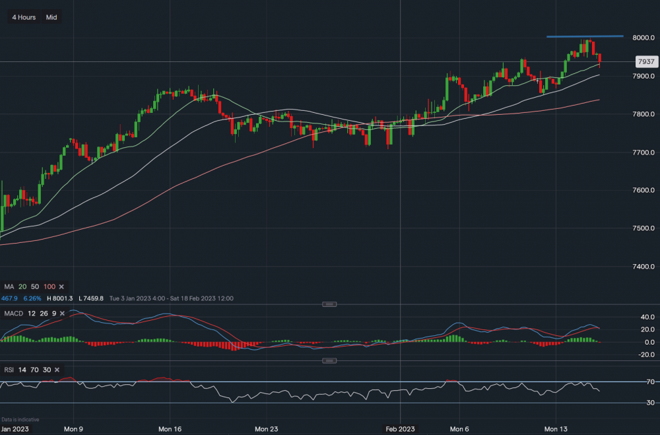Remove the MA indicator via its X icon

click(x=61, y=286)
